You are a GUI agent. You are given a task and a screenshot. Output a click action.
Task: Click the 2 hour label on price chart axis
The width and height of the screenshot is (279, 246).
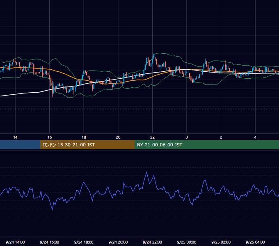point(221,137)
